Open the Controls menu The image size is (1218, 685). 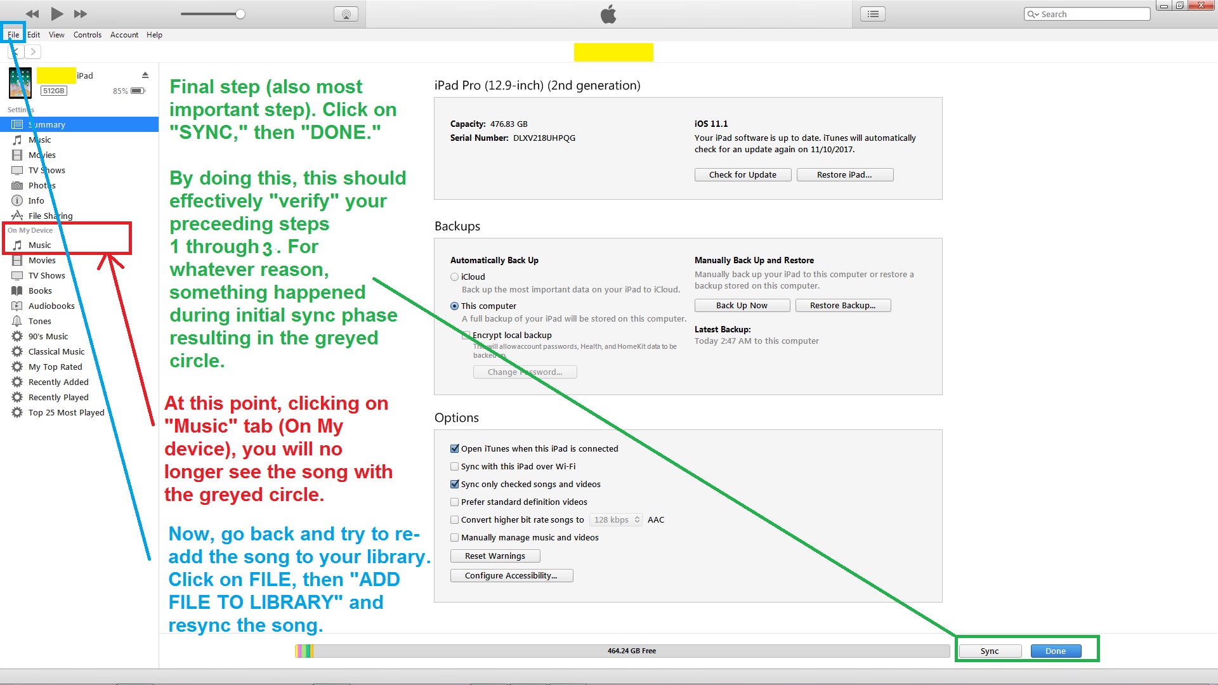[x=87, y=35]
